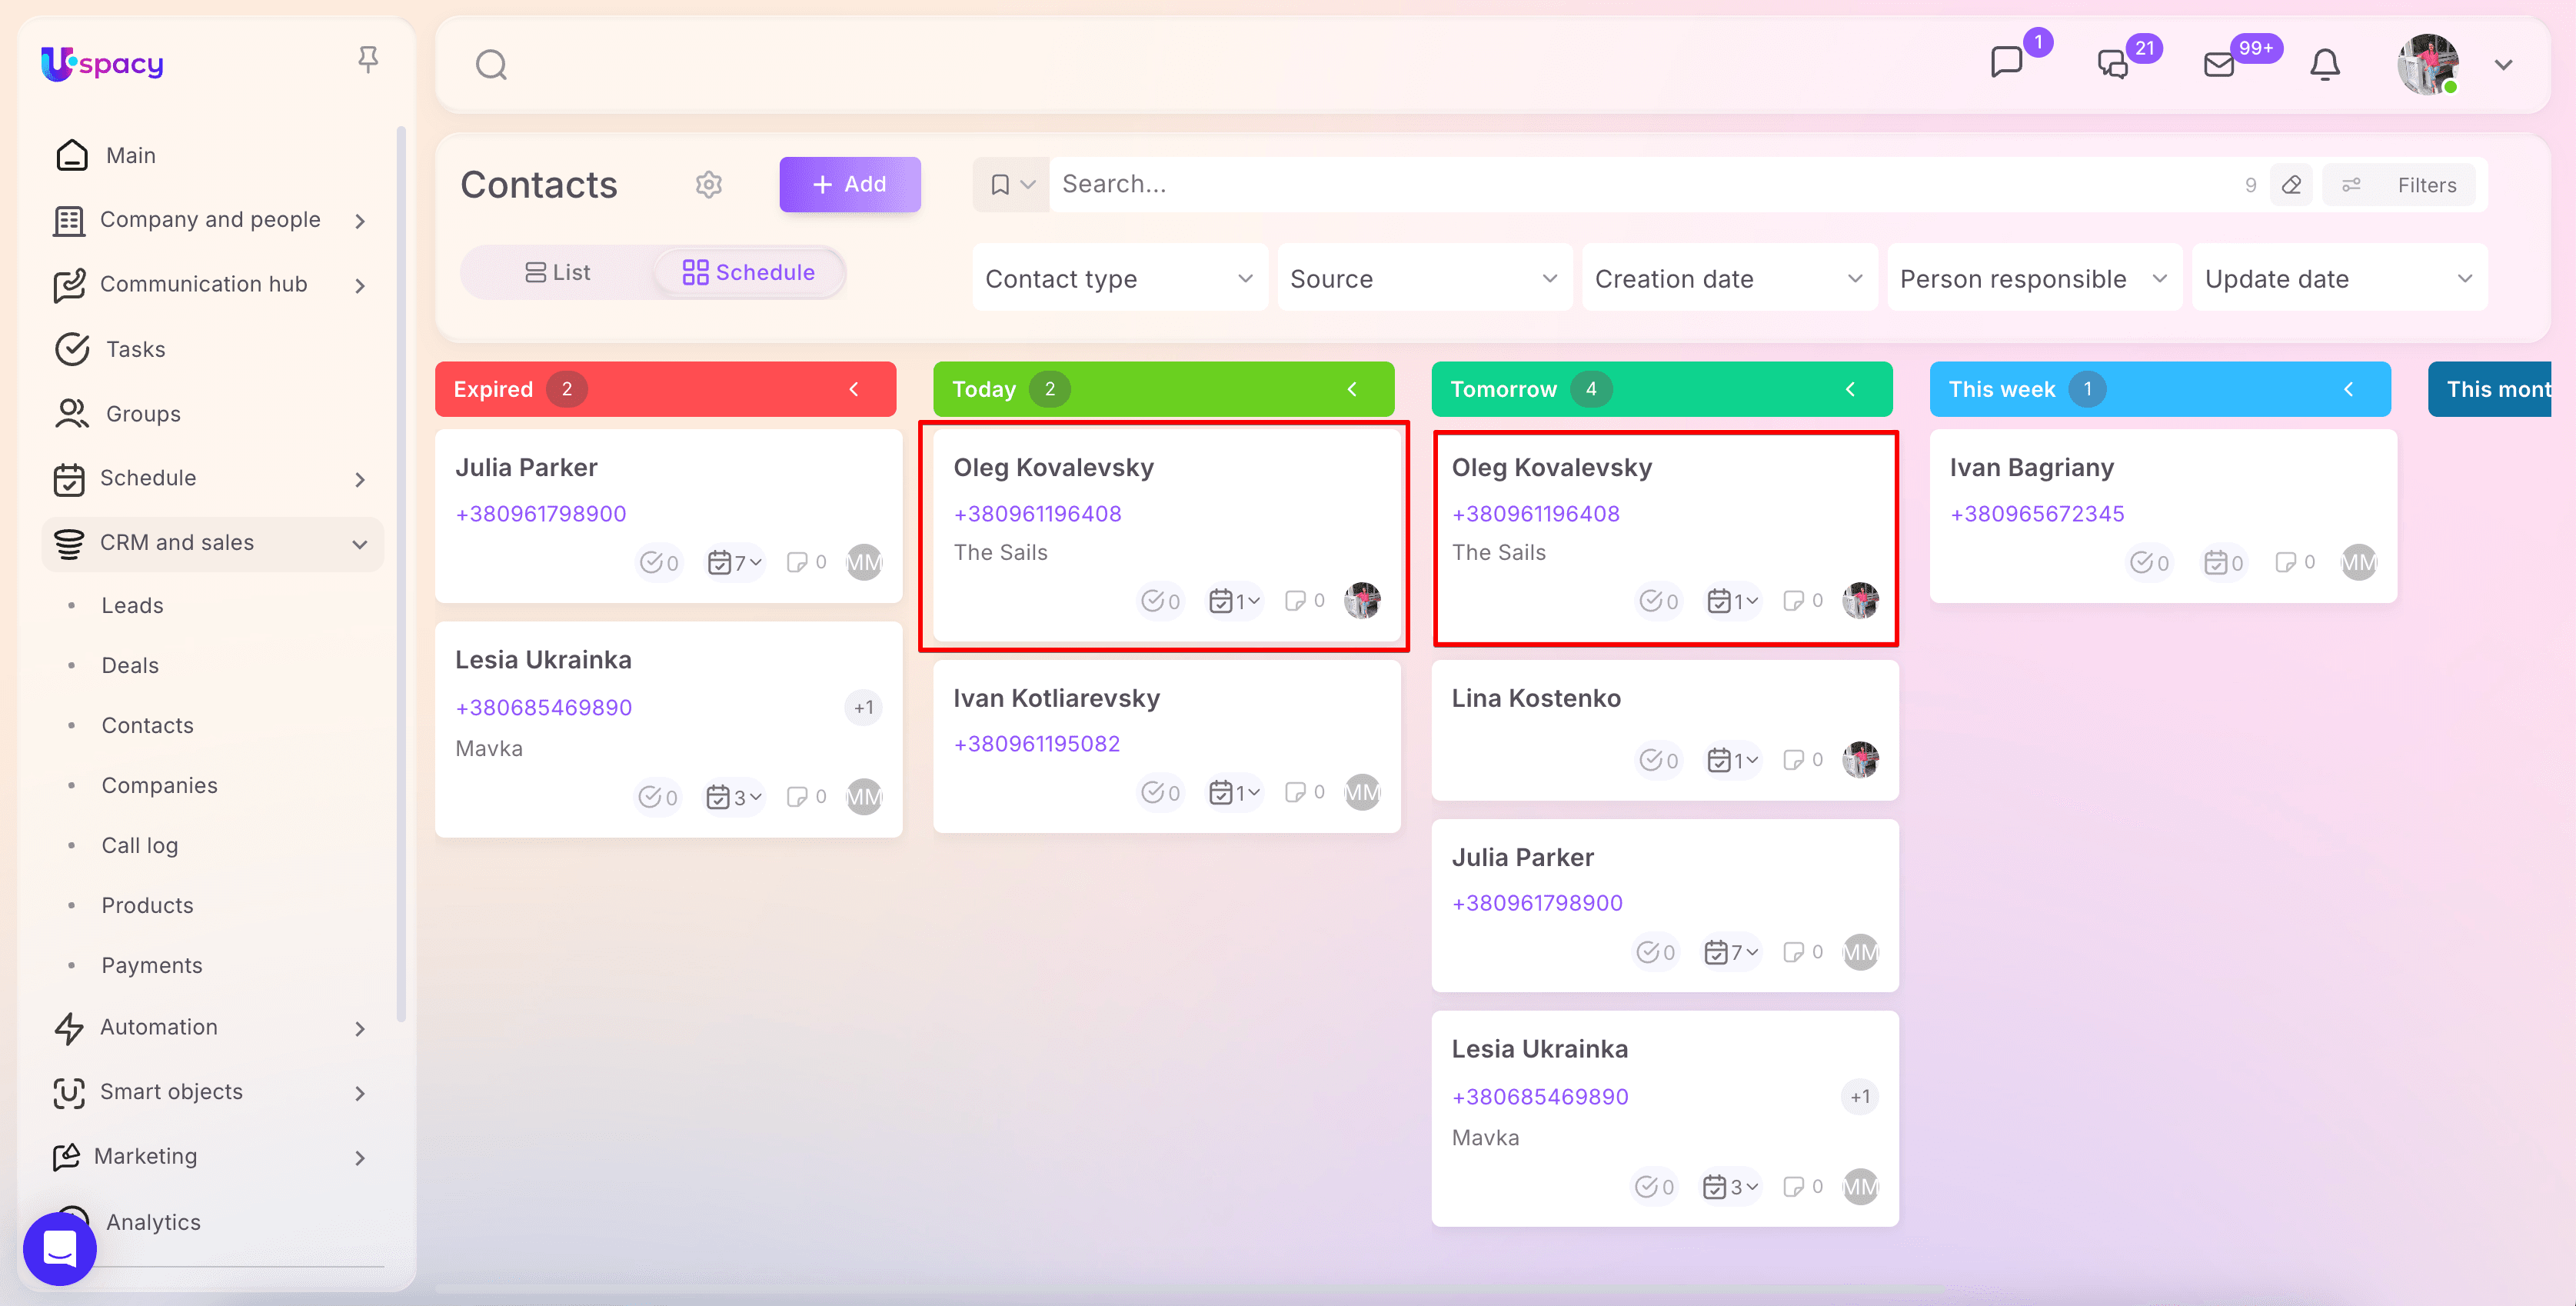Viewport: 2576px width, 1306px height.
Task: Open Payments submenu item
Action: [x=151, y=965]
